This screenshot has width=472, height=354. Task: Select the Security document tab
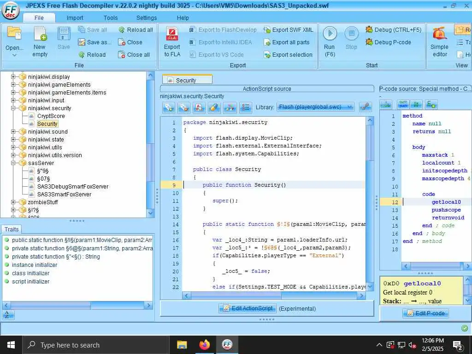187,80
